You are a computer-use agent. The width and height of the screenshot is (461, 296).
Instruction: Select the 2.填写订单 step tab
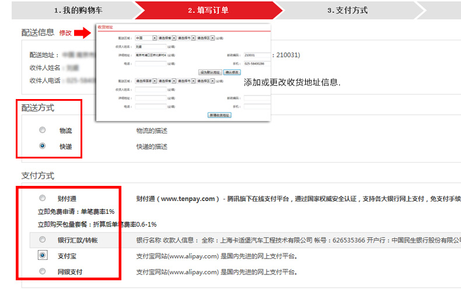pos(208,10)
